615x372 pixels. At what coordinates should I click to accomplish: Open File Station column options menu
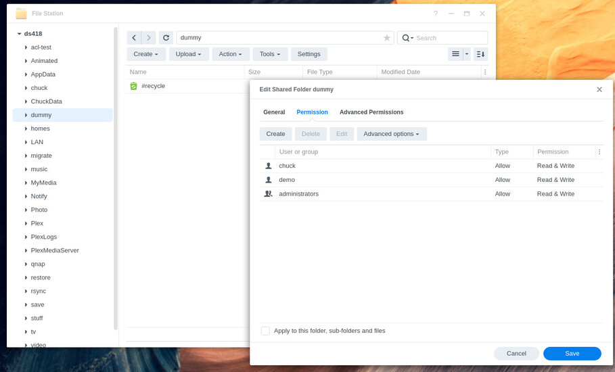(x=485, y=72)
